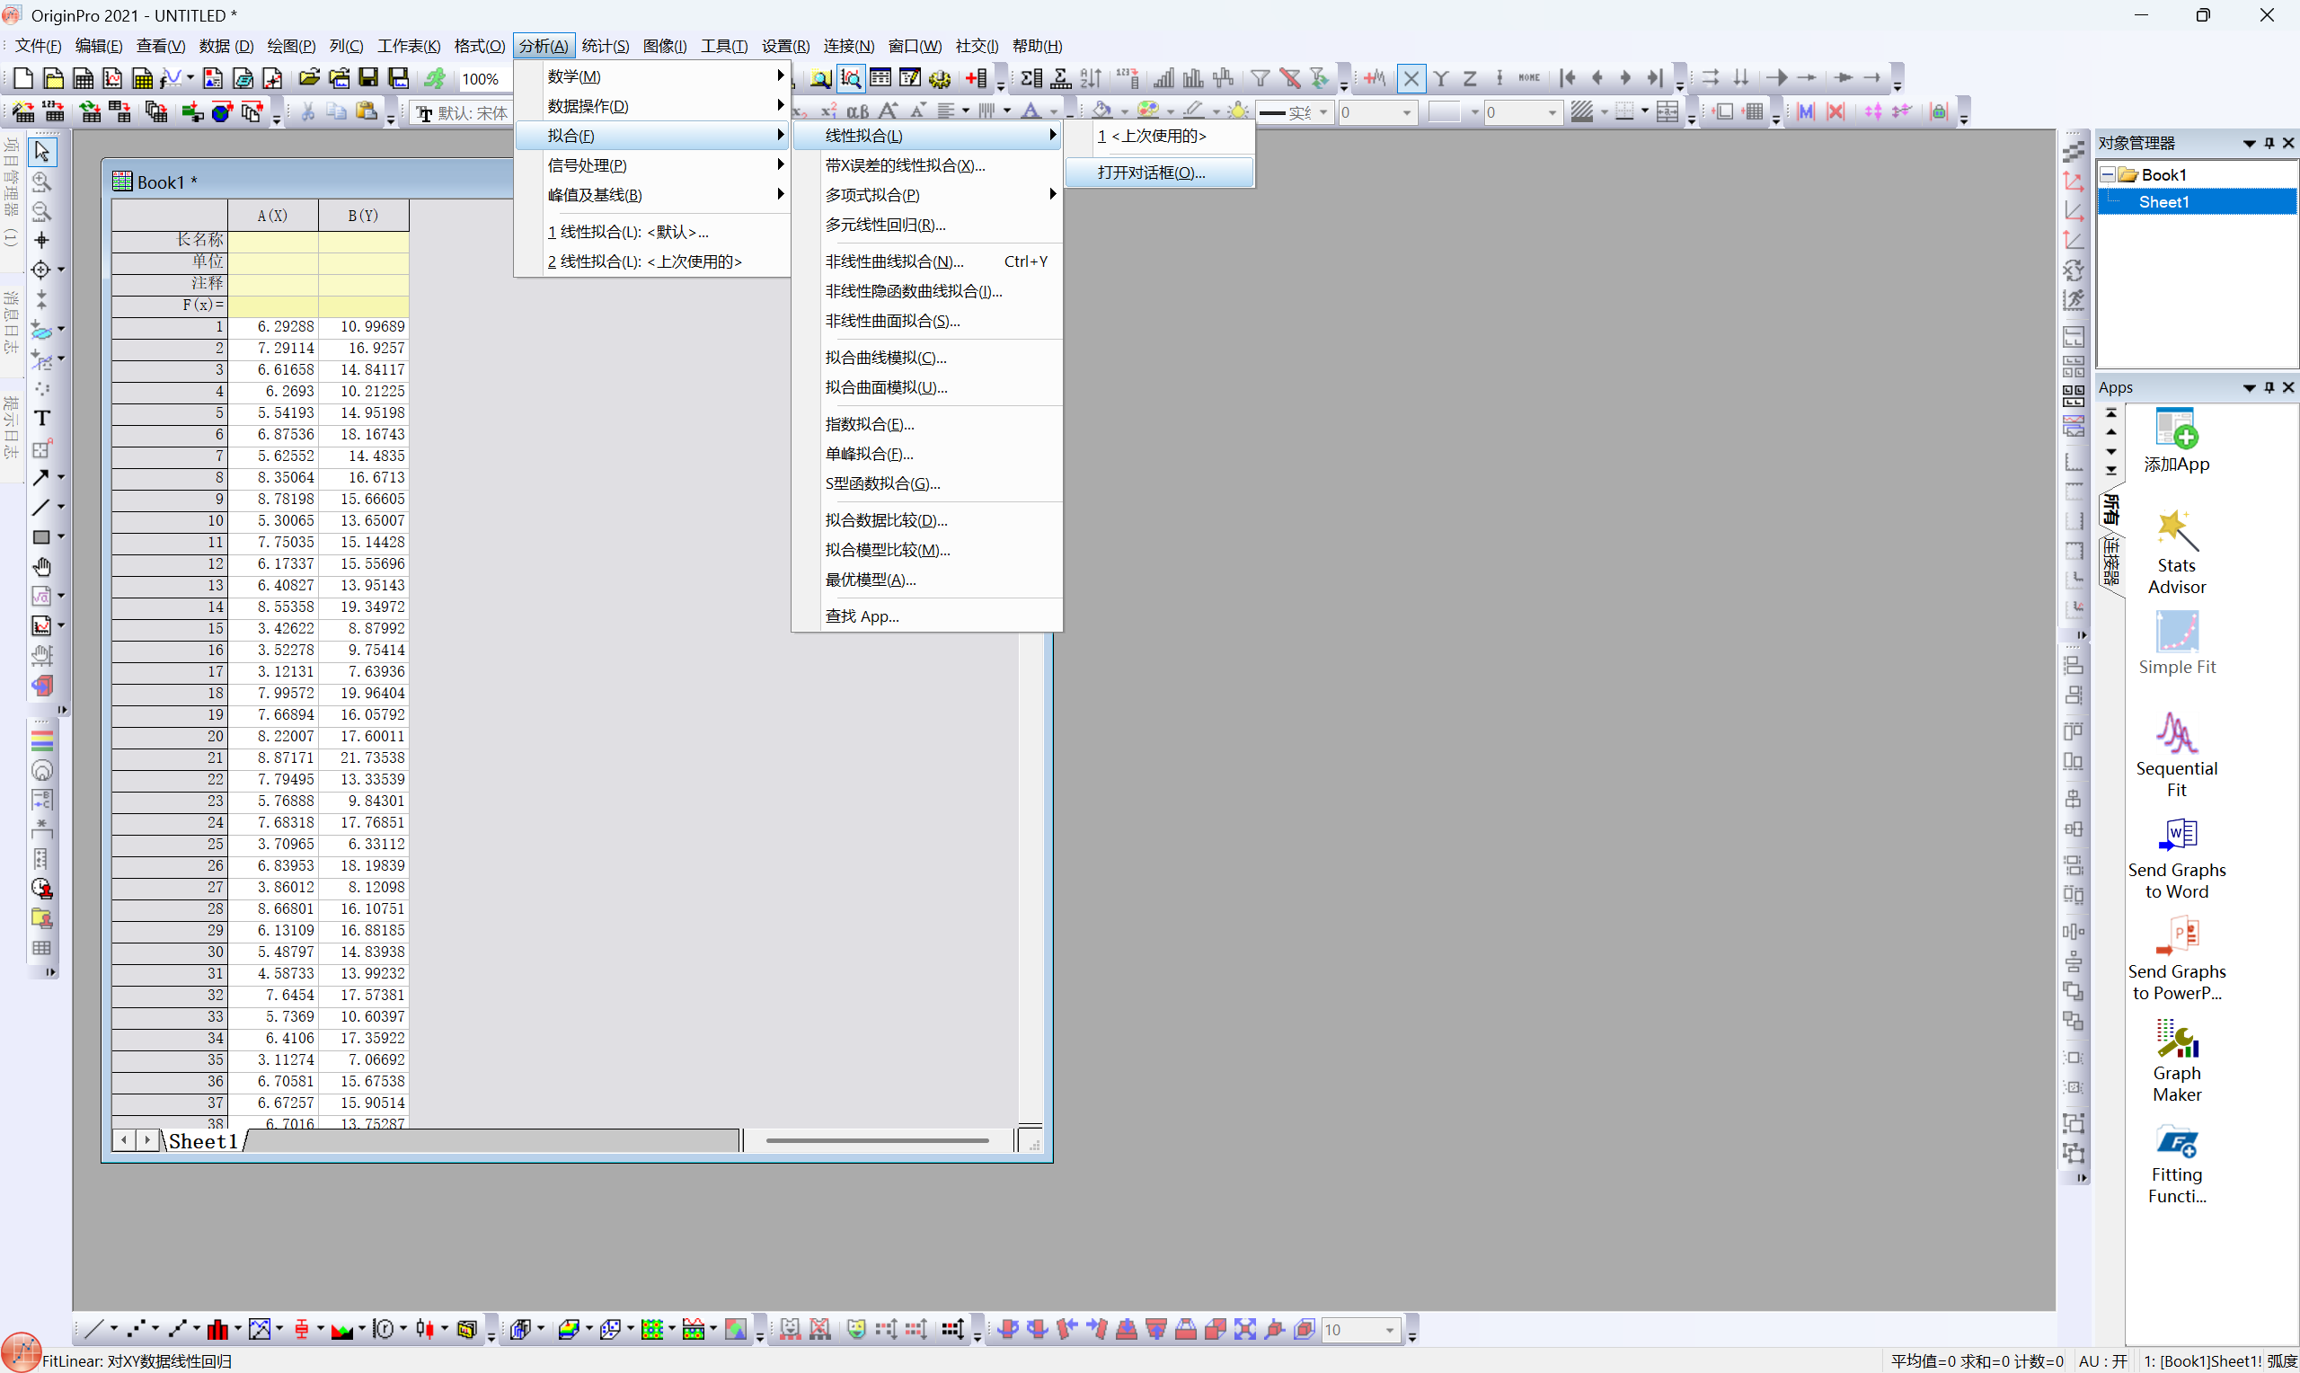Click the column bar plot icon

(218, 1330)
